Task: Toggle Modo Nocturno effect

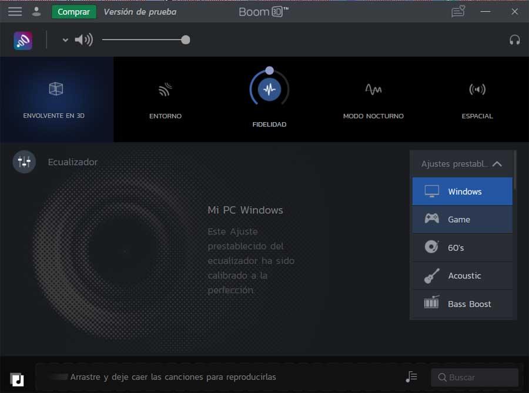Action: (373, 100)
